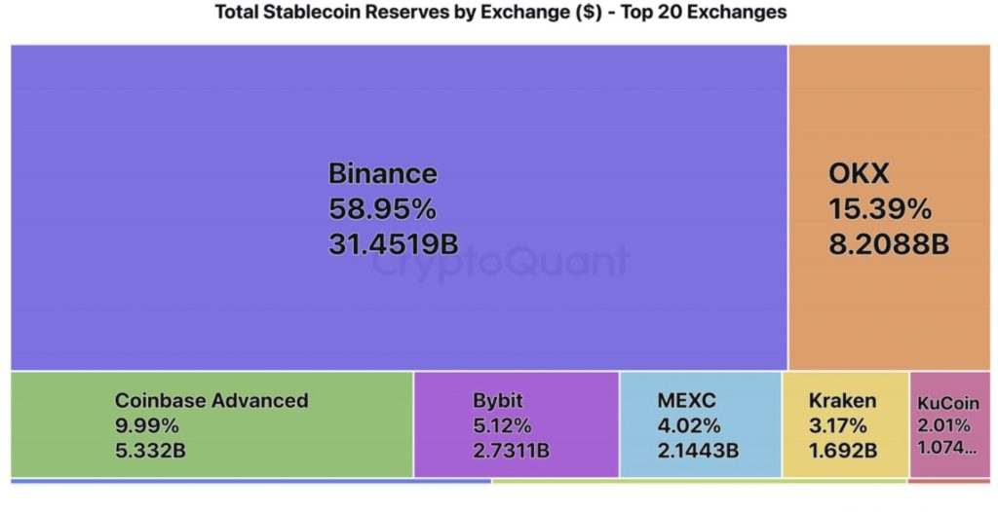Select the Kraken label in the yellow block
Viewport: 998px width, 512px height.
point(842,400)
